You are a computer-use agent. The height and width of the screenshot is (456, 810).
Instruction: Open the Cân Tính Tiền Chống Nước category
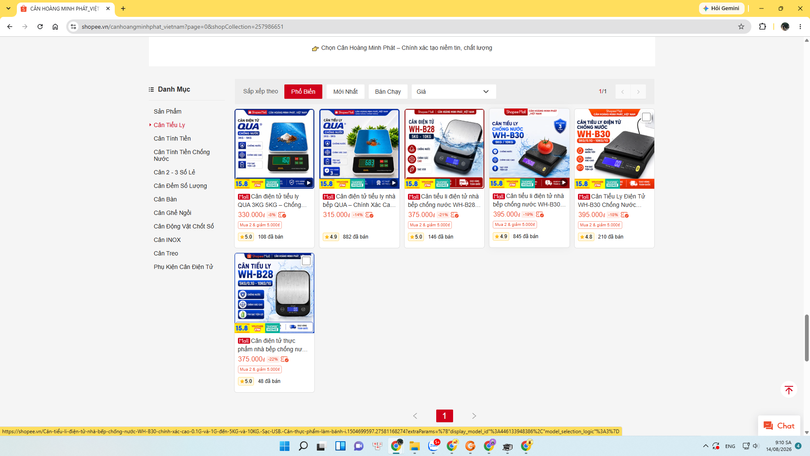coord(182,155)
